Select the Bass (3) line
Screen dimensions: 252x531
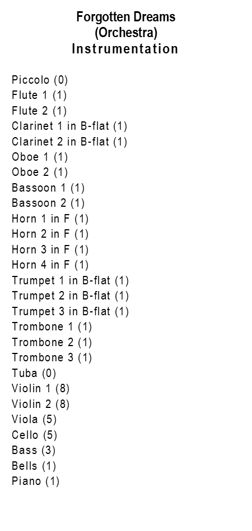tap(34, 450)
